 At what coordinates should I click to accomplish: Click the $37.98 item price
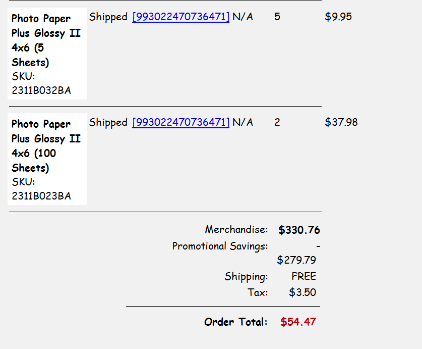coord(341,123)
